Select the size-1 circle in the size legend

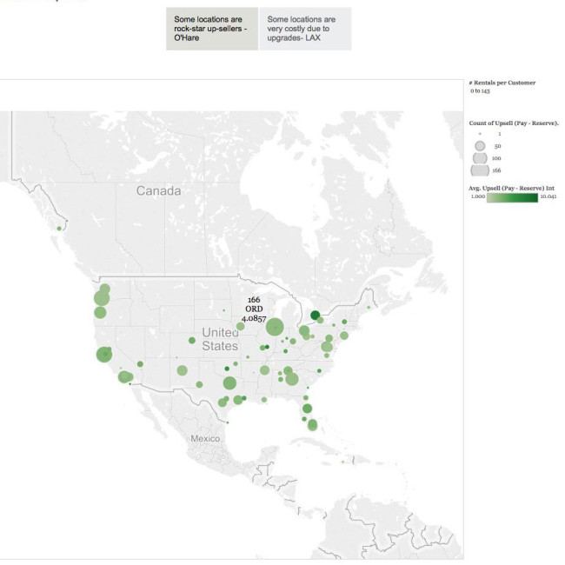(480, 134)
